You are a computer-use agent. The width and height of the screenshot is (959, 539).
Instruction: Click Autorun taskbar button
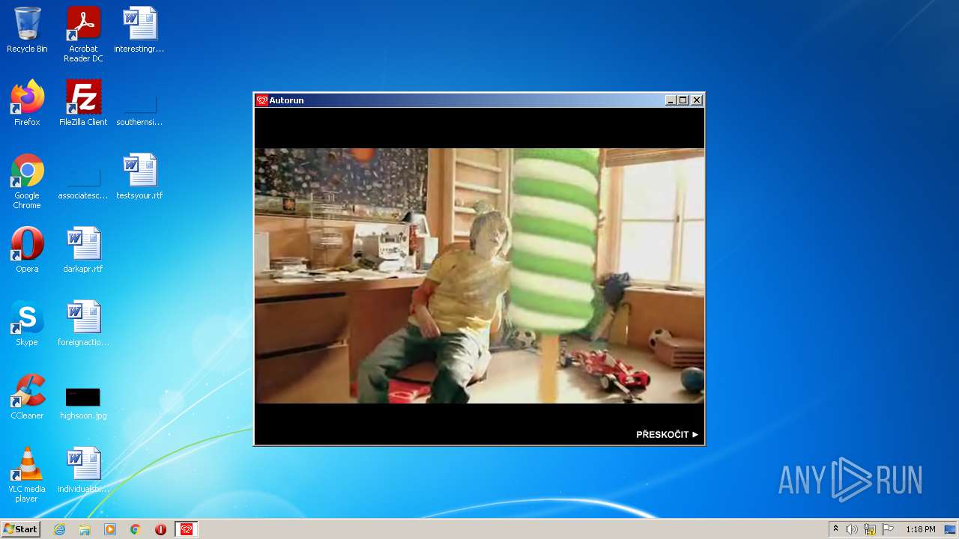[x=187, y=529]
